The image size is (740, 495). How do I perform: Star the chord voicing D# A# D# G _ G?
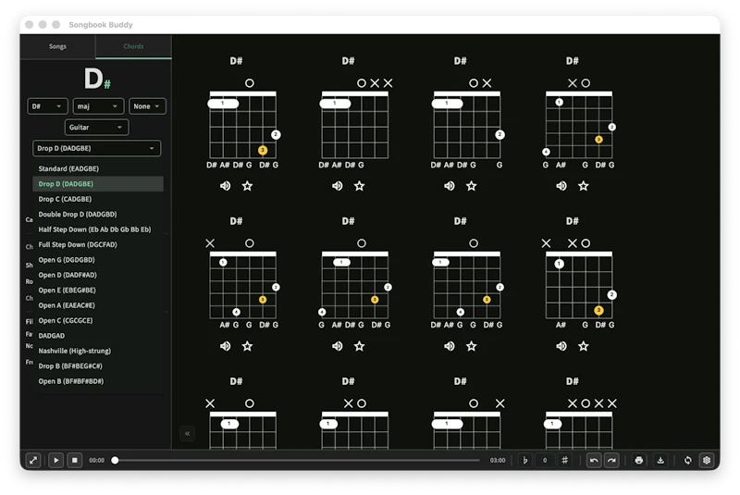472,186
